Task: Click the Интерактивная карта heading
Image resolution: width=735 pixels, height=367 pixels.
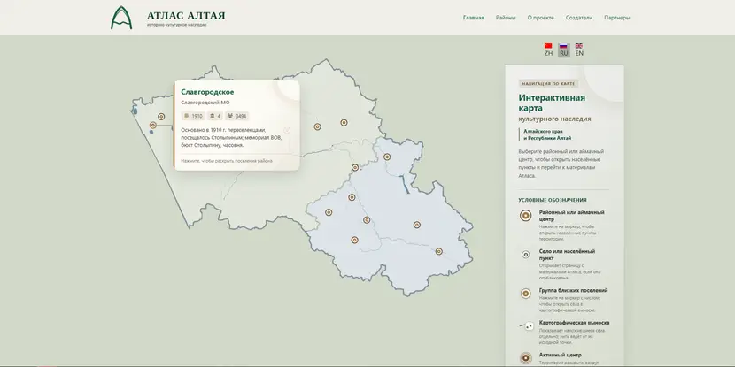Action: point(552,103)
